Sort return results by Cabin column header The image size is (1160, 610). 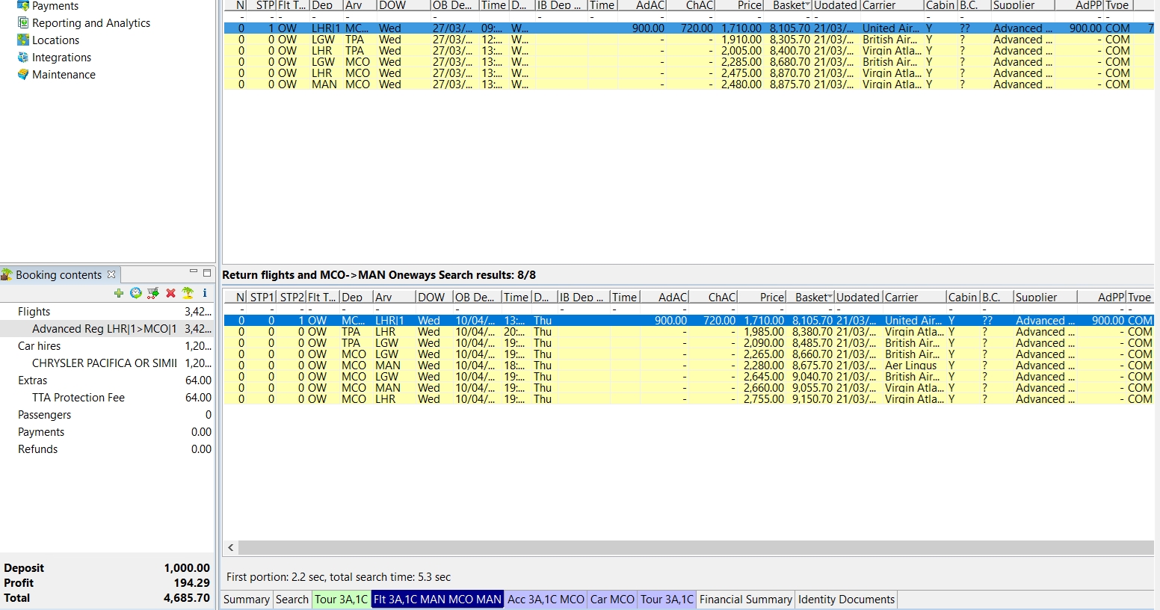point(963,297)
